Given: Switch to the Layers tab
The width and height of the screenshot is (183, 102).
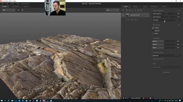Looking at the screenshot, I should tap(126, 7).
